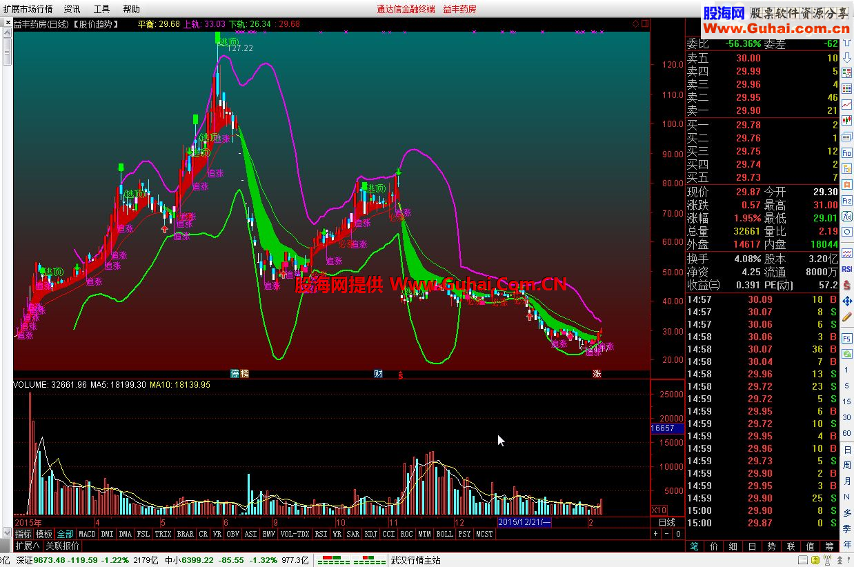
Task: Click the diamond icon above the chart
Action: click(x=635, y=23)
